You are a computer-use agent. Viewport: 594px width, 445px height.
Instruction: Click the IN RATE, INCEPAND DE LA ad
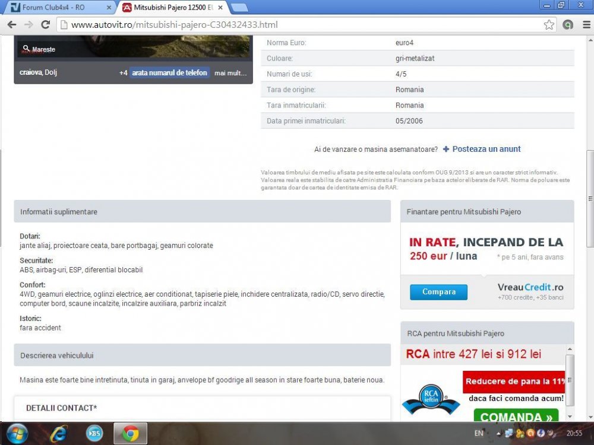tap(486, 242)
